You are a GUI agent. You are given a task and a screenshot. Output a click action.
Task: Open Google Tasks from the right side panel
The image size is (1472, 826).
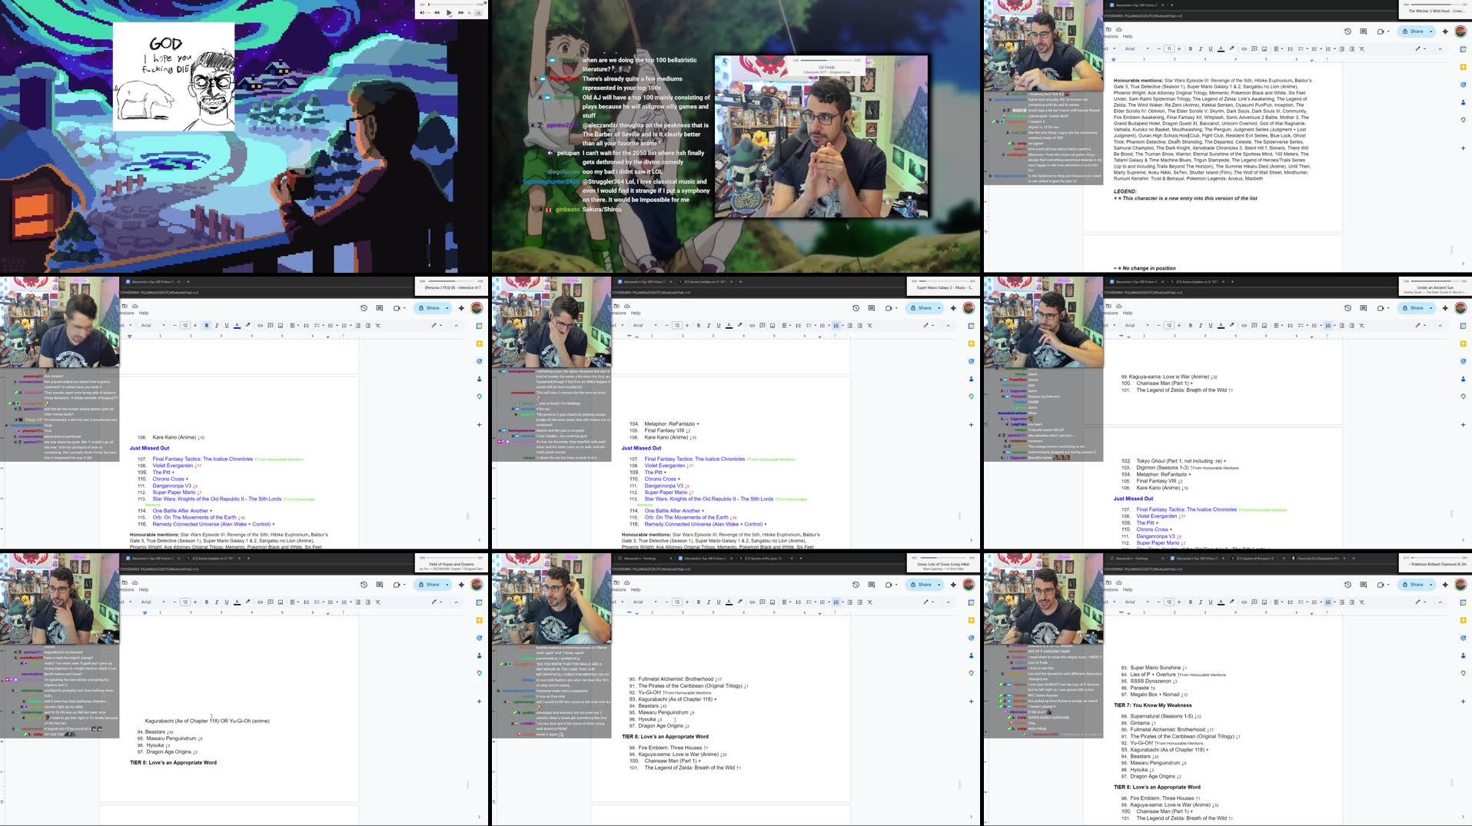click(1463, 85)
